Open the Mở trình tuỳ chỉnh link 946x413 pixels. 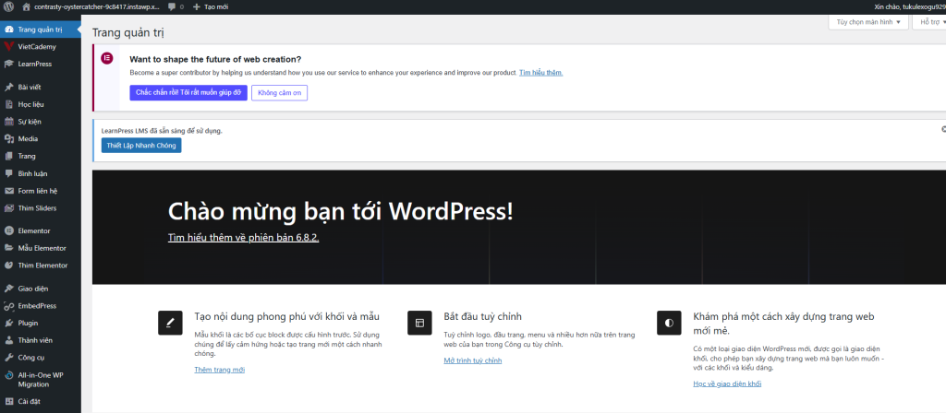click(472, 360)
